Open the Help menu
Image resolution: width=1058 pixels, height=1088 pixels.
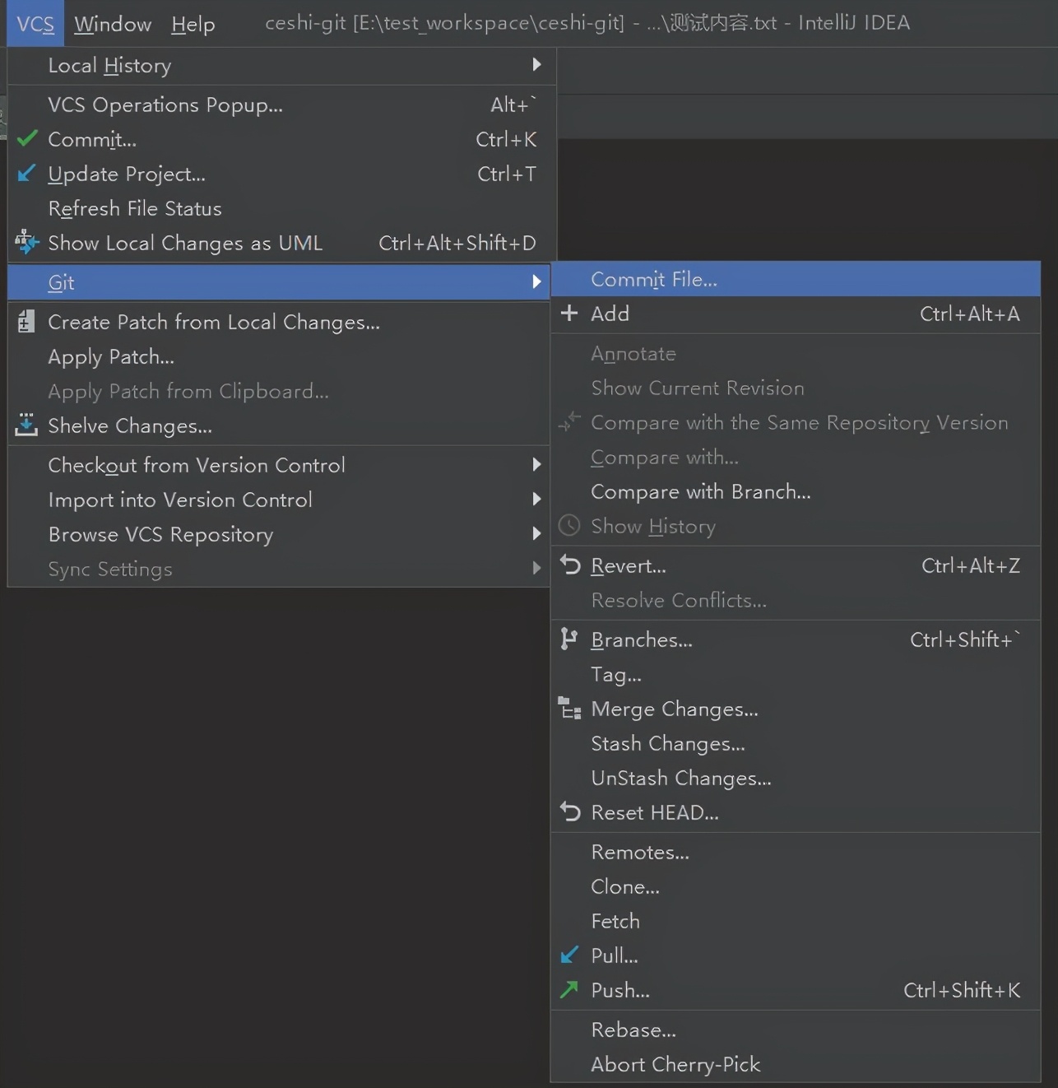pos(193,24)
